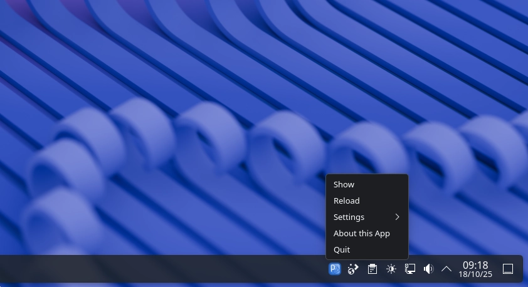Click the blue P app tray icon
The height and width of the screenshot is (287, 528).
pos(335,269)
